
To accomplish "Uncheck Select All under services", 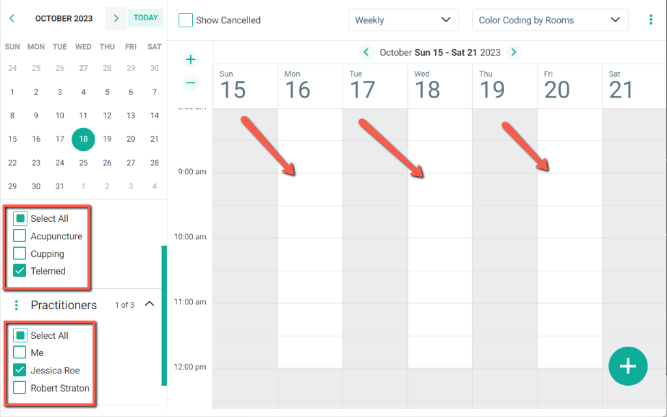I will coord(19,219).
